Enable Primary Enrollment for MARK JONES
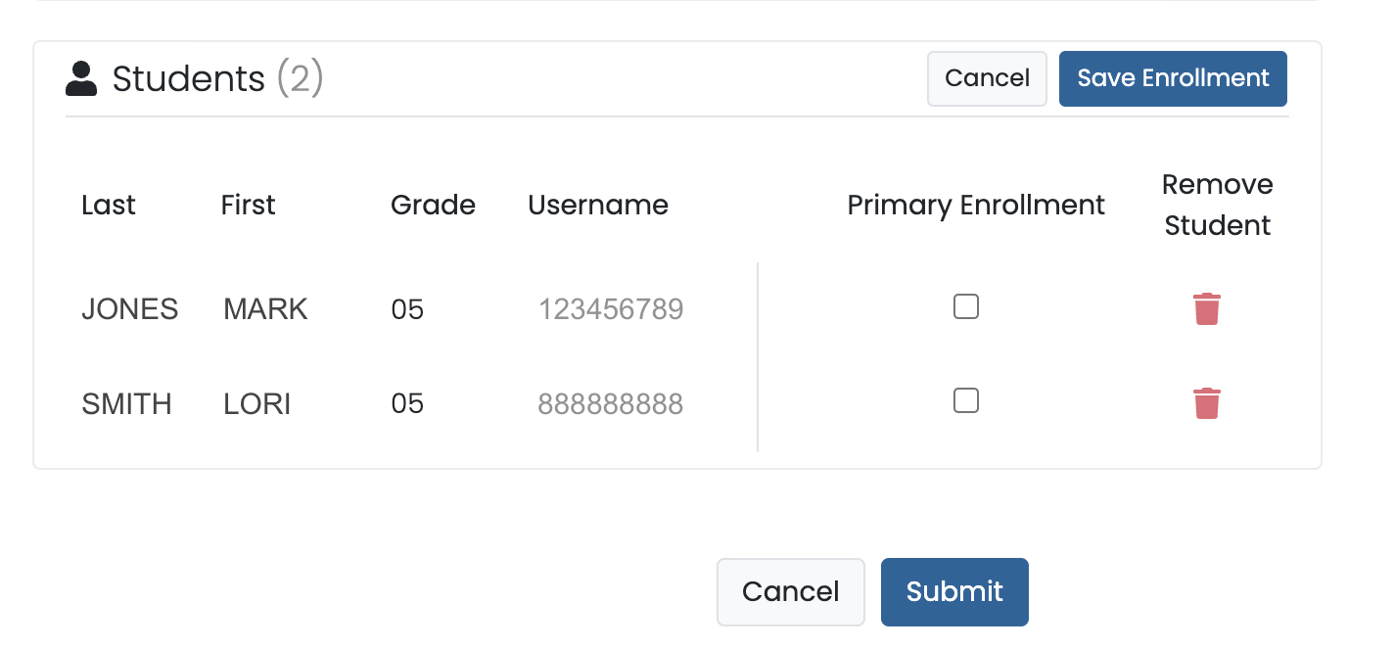The width and height of the screenshot is (1394, 648). pos(966,306)
